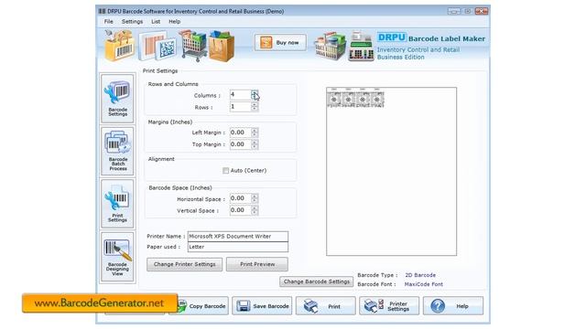Click the Rows input field
Image resolution: width=586 pixels, height=329 pixels.
[x=240, y=107]
